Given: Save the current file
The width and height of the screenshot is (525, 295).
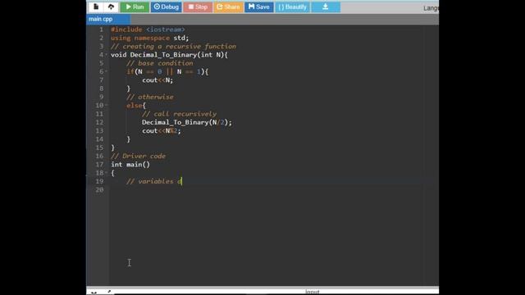Looking at the screenshot, I should (x=259, y=7).
